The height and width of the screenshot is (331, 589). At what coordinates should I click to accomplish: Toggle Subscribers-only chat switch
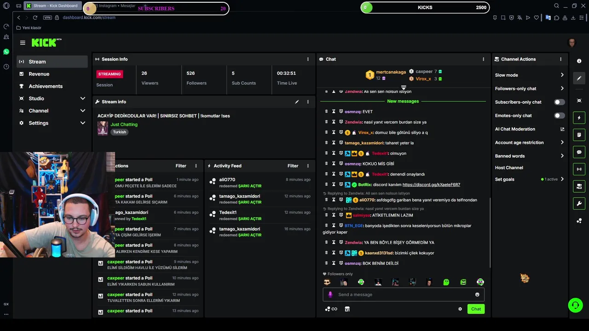(x=559, y=102)
